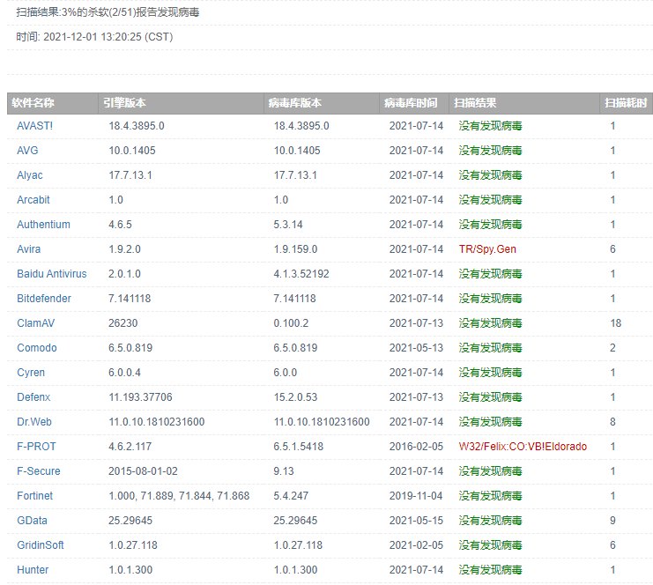Click the 扫描耗时 column header
Screen dimensions: 653x585
(x=626, y=103)
